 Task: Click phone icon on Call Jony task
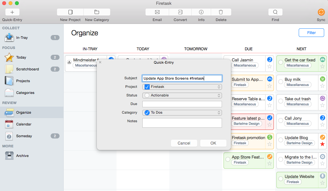pos(323,118)
